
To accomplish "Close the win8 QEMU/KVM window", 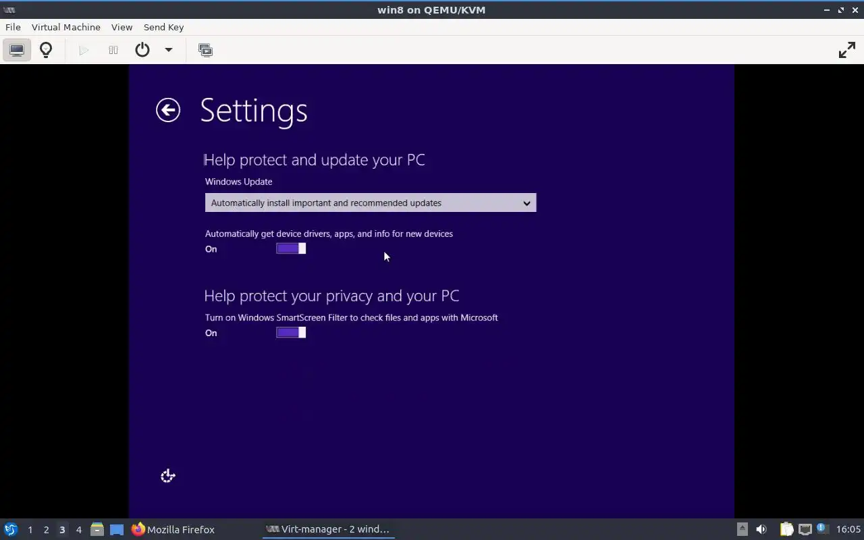I will [x=855, y=9].
